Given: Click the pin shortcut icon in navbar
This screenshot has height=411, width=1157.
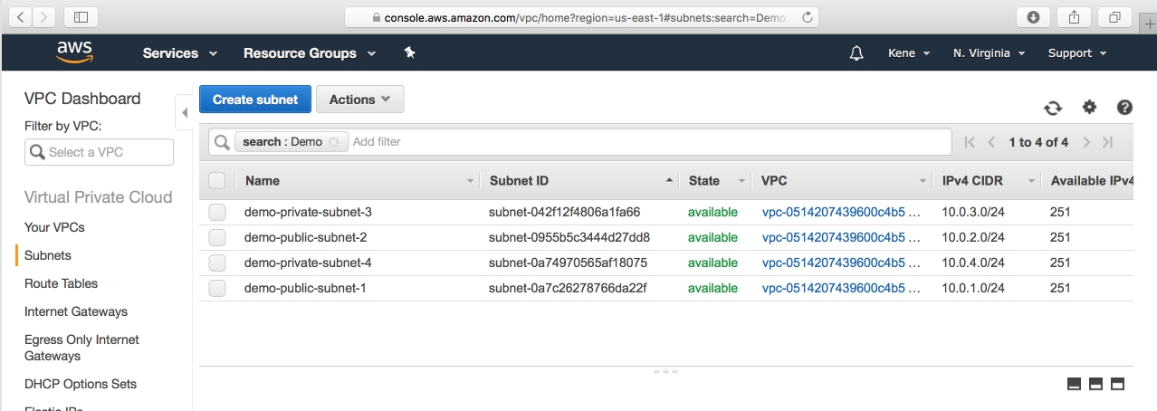Looking at the screenshot, I should click(x=409, y=53).
